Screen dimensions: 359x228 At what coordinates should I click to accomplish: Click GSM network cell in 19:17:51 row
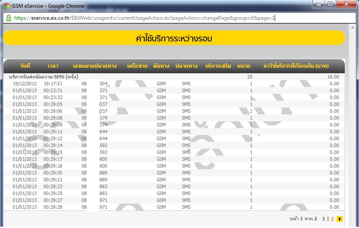pos(161,84)
